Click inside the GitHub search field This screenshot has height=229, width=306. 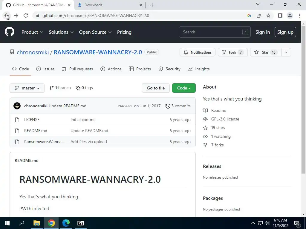[x=215, y=32]
